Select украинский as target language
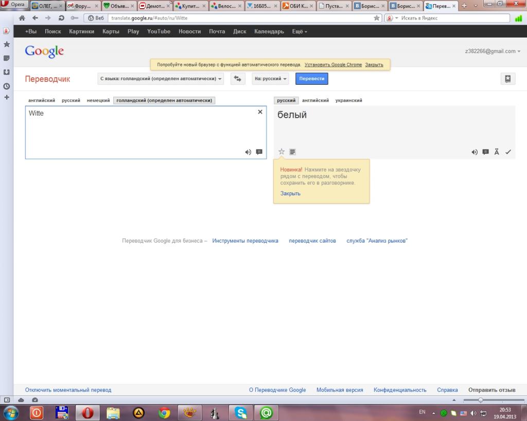The height and width of the screenshot is (421, 527). coord(348,100)
